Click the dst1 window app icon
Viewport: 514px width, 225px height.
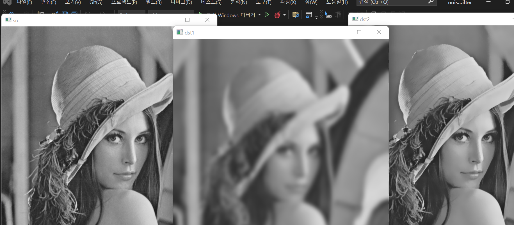(180, 32)
